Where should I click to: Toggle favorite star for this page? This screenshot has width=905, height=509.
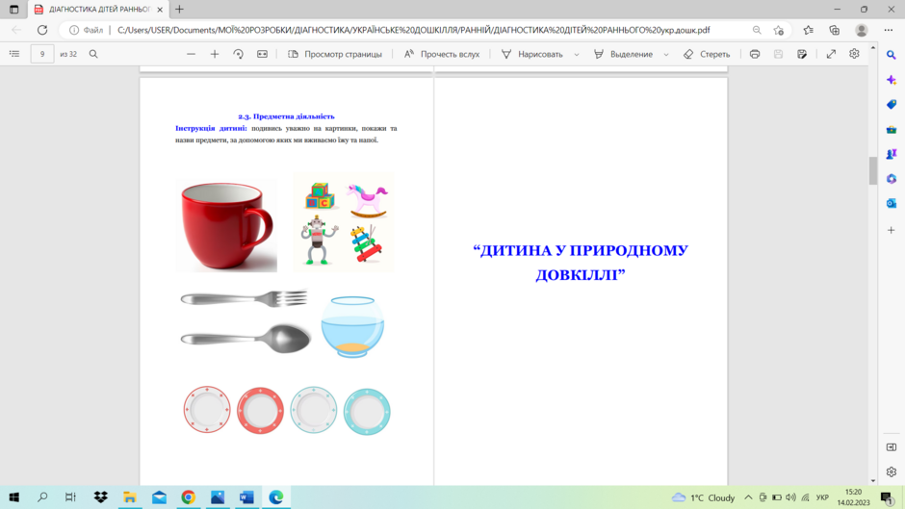(779, 30)
